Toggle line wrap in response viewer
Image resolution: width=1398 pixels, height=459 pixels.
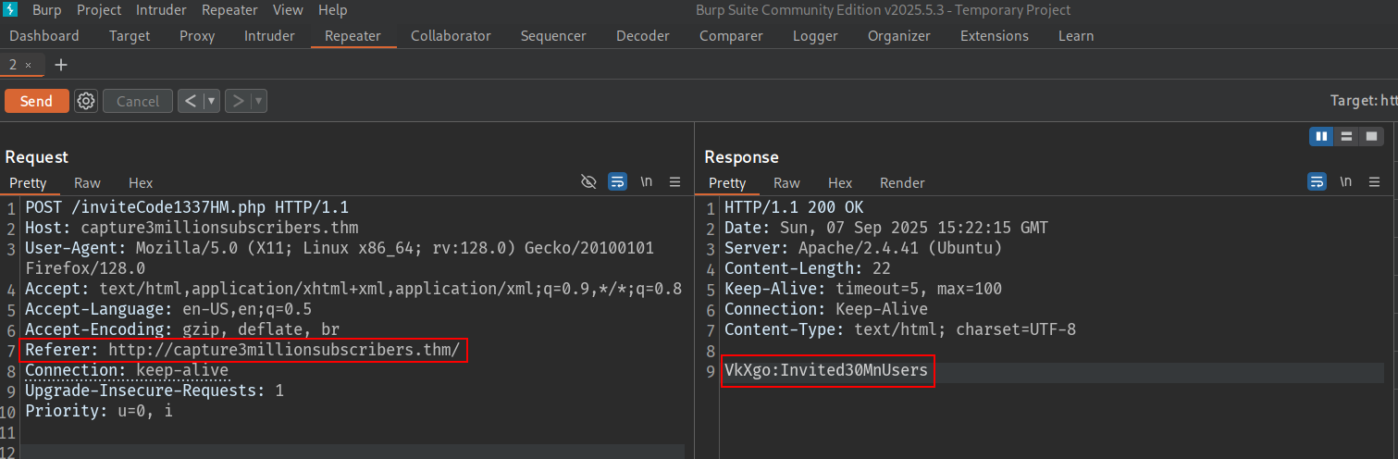[1317, 182]
